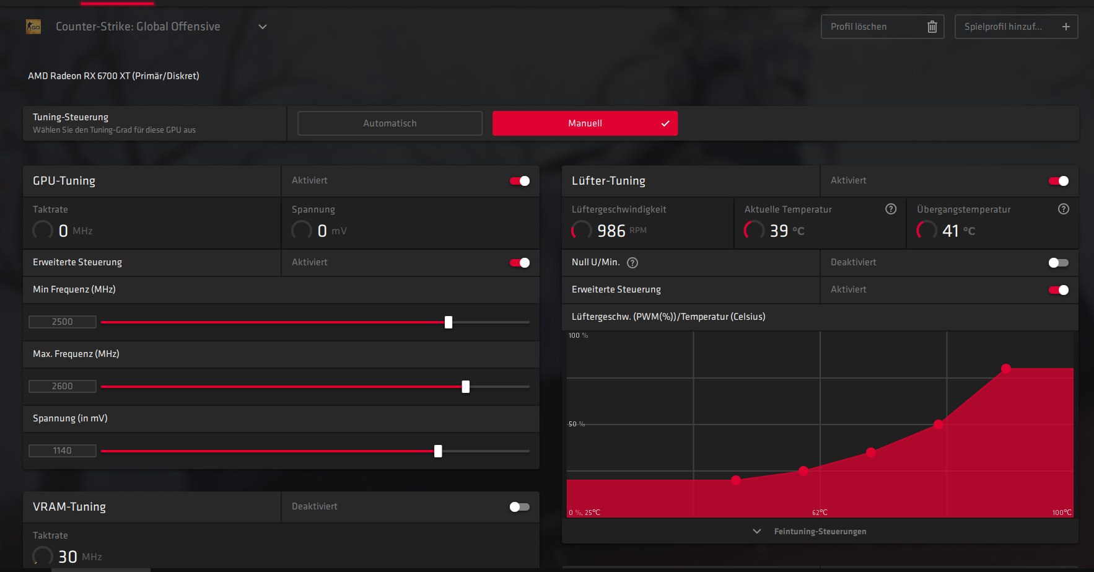Image resolution: width=1094 pixels, height=572 pixels.
Task: Click the Lüftergeschwindigkeit gauge icon
Action: coord(582,231)
